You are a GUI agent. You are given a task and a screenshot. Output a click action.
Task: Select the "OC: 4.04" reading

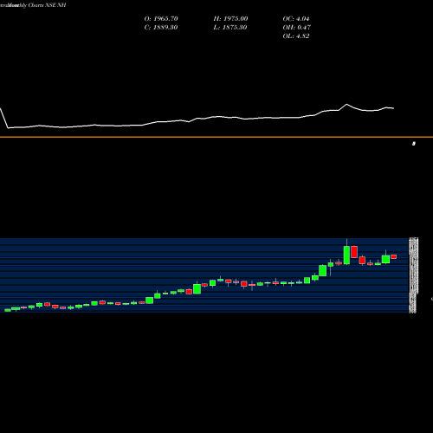pyautogui.click(x=296, y=19)
